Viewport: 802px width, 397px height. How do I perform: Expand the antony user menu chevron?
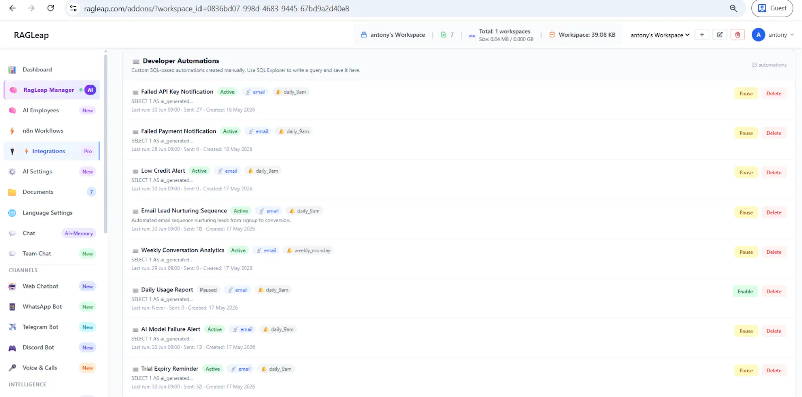tap(792, 35)
